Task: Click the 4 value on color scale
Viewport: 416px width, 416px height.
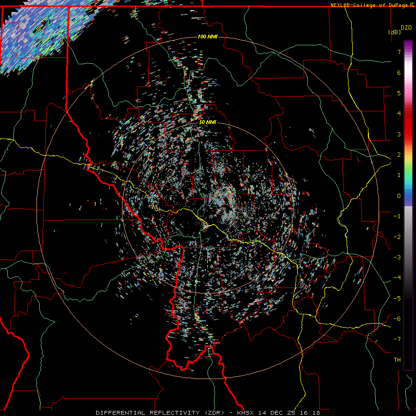Action: (x=399, y=114)
